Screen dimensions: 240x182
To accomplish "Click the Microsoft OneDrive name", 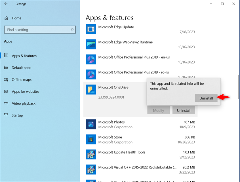I will point(113,87).
